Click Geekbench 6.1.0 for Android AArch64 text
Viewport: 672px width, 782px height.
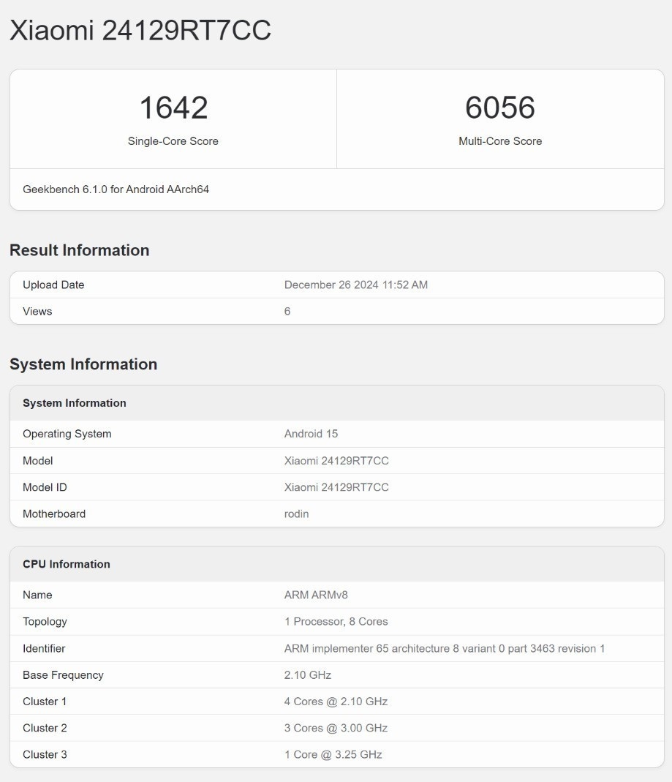(x=116, y=189)
